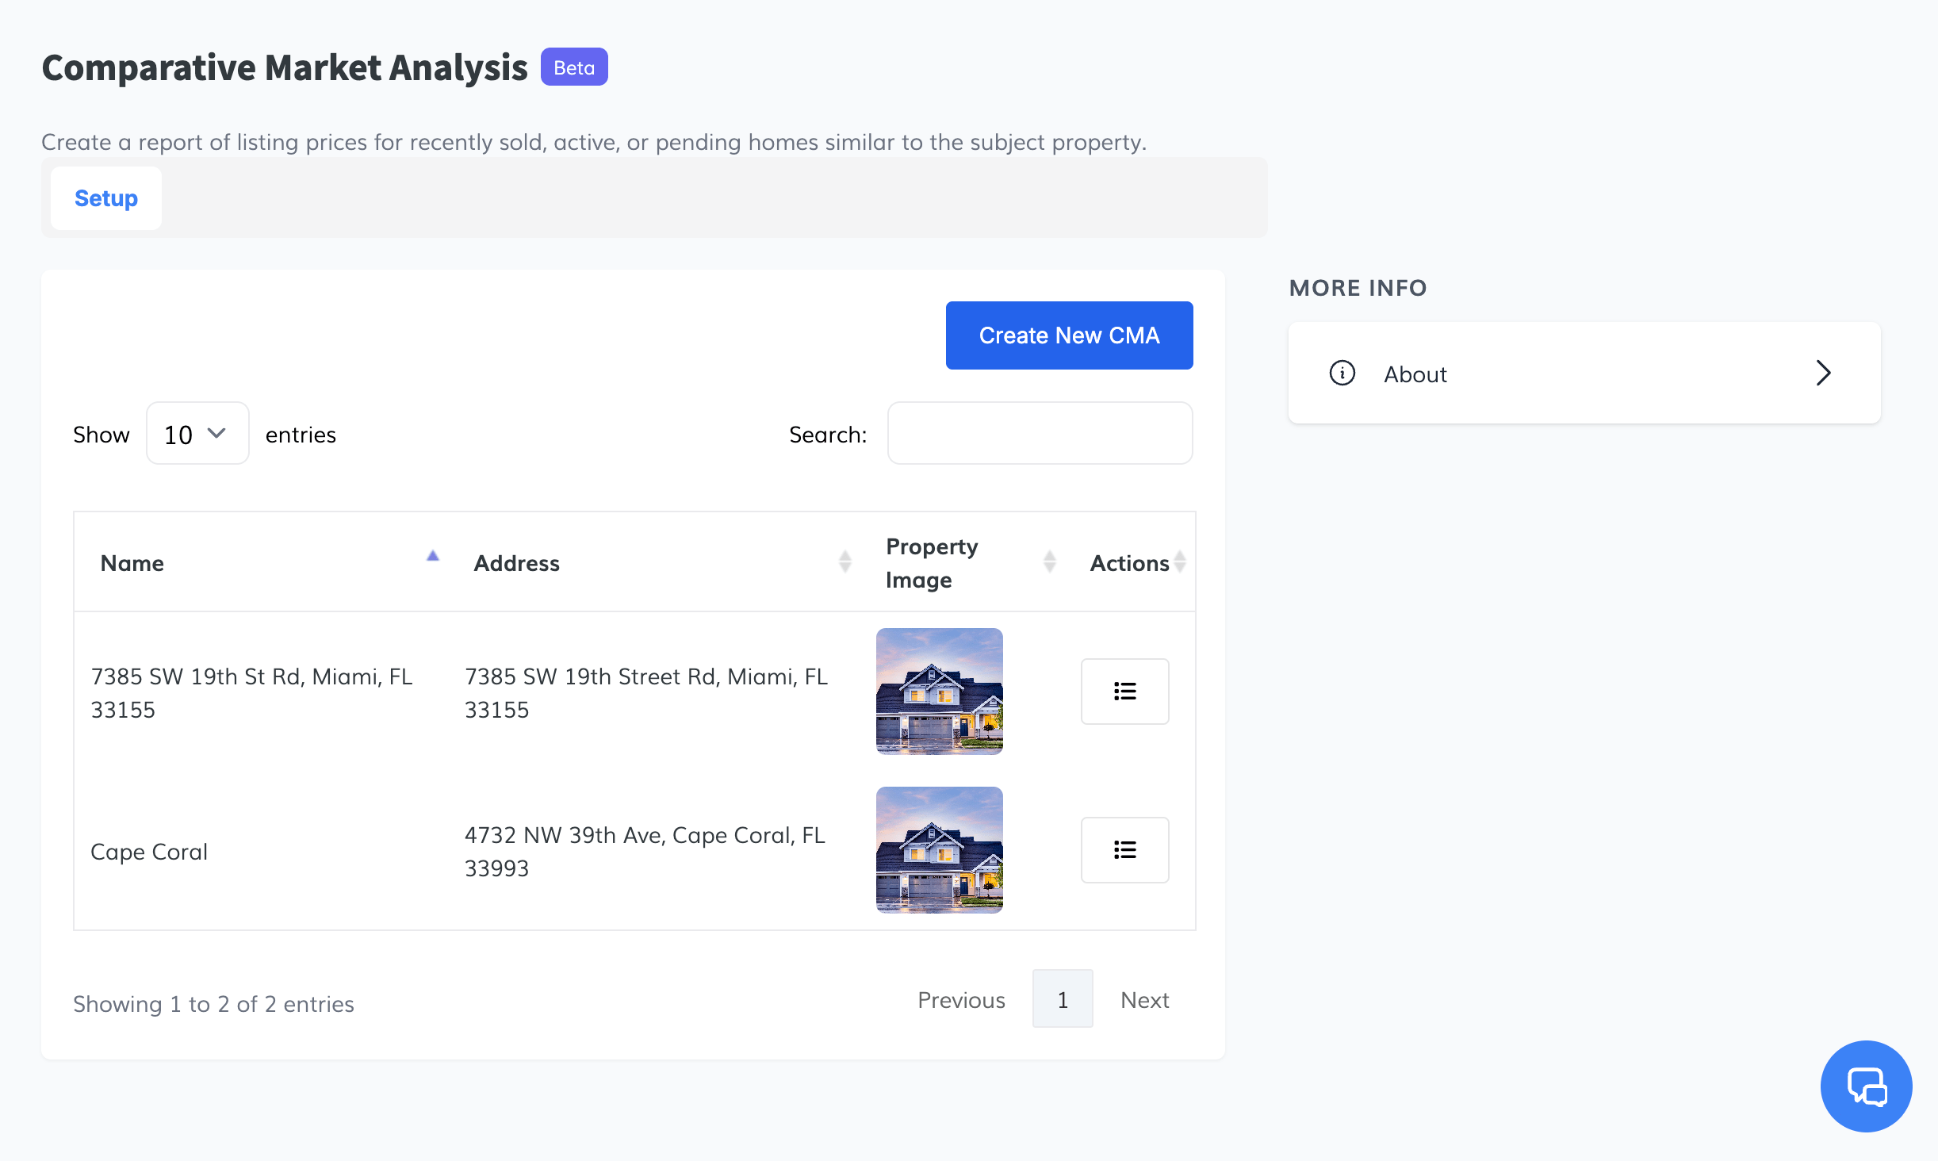The height and width of the screenshot is (1161, 1938).
Task: Sort by Address column arrows
Action: [x=845, y=561]
